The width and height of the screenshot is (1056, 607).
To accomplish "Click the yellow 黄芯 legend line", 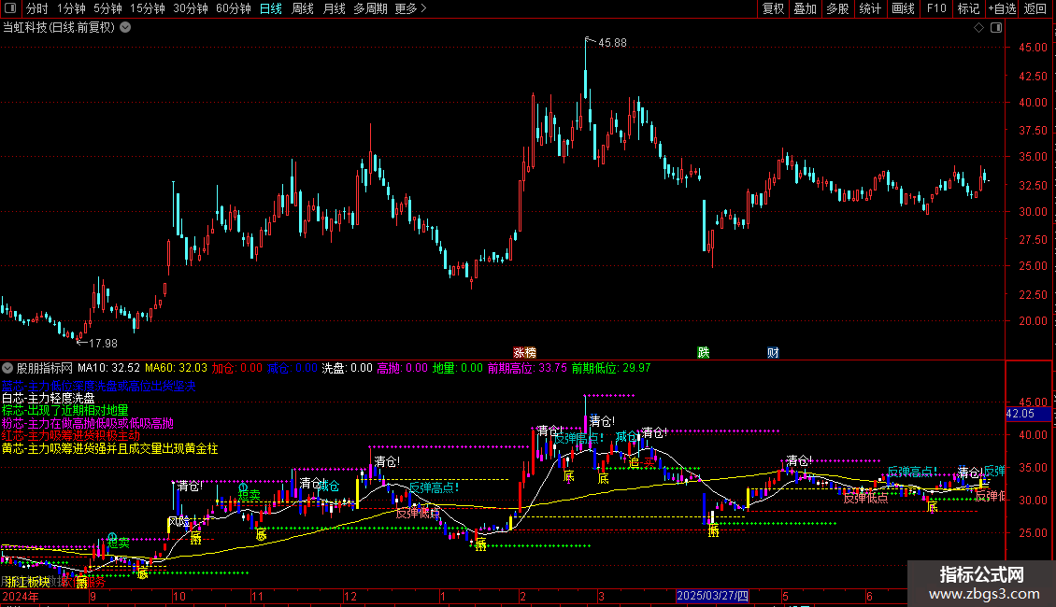I will (x=109, y=448).
